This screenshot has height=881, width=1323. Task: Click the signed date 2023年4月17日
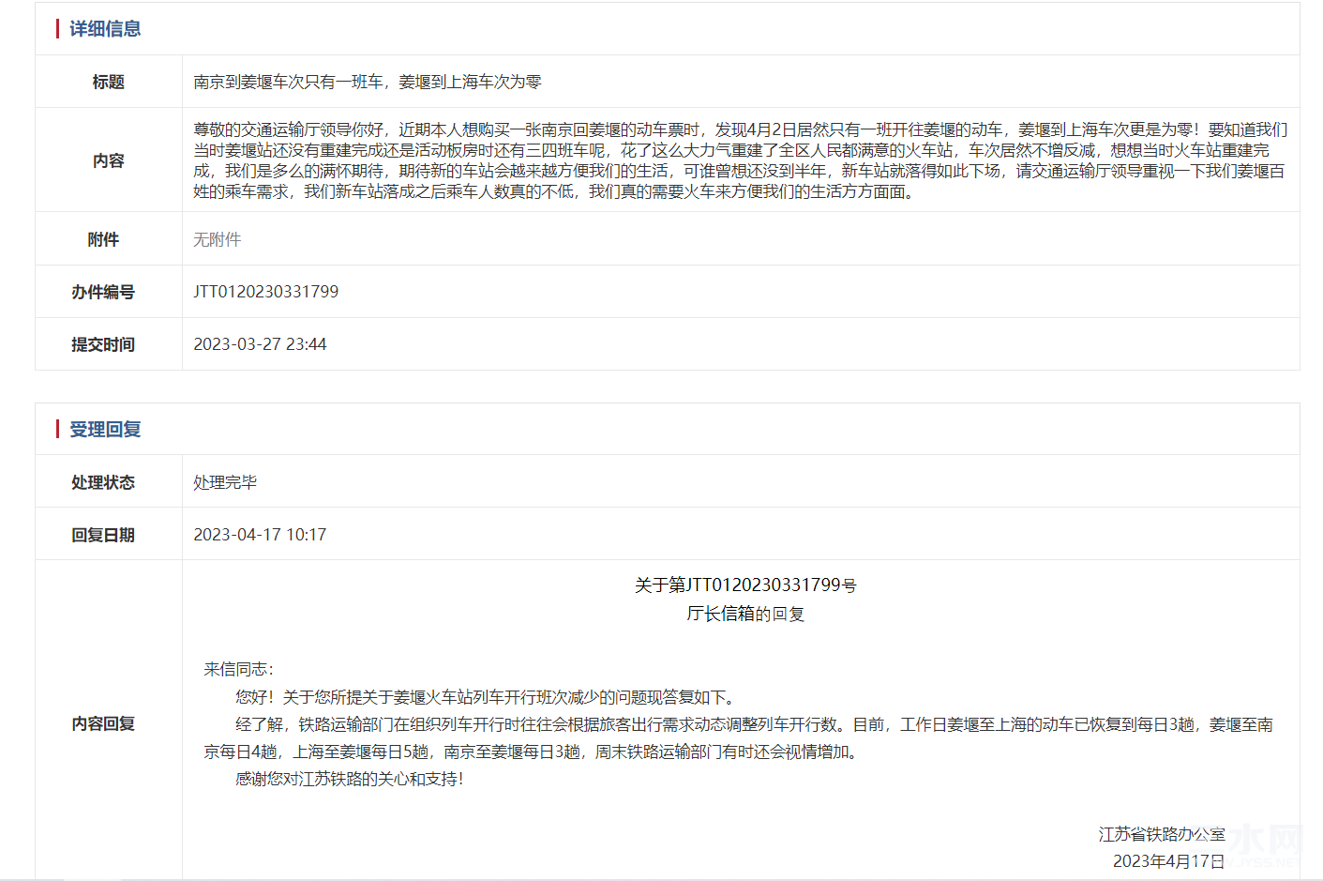click(1169, 861)
